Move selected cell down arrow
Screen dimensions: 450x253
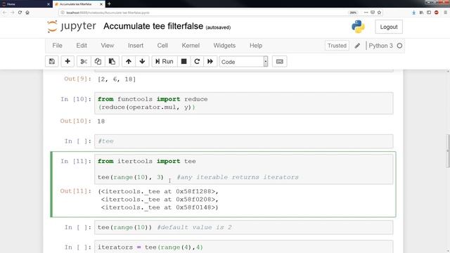(142, 61)
